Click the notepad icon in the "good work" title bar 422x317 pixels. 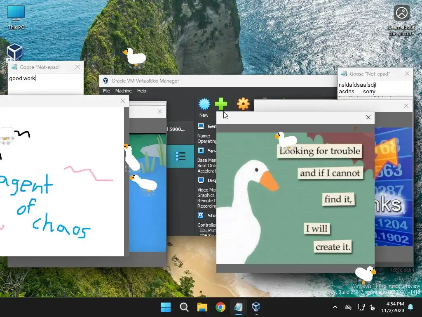14,67
